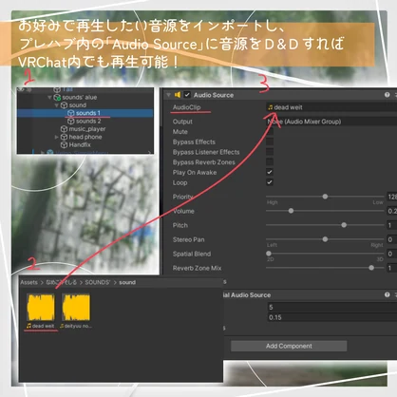Image resolution: width=397 pixels, height=397 pixels.
Task: Select sounds 1 in the hierarchy
Action: click(88, 113)
